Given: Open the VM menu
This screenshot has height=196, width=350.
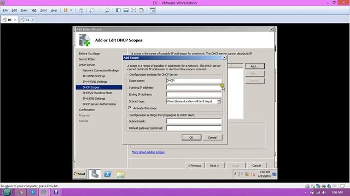Looking at the screenshot, I should click(x=34, y=10).
